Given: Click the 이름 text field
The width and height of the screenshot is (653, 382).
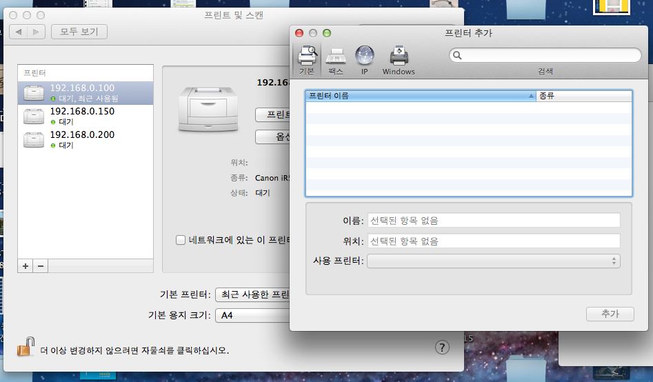Looking at the screenshot, I should click(x=493, y=221).
